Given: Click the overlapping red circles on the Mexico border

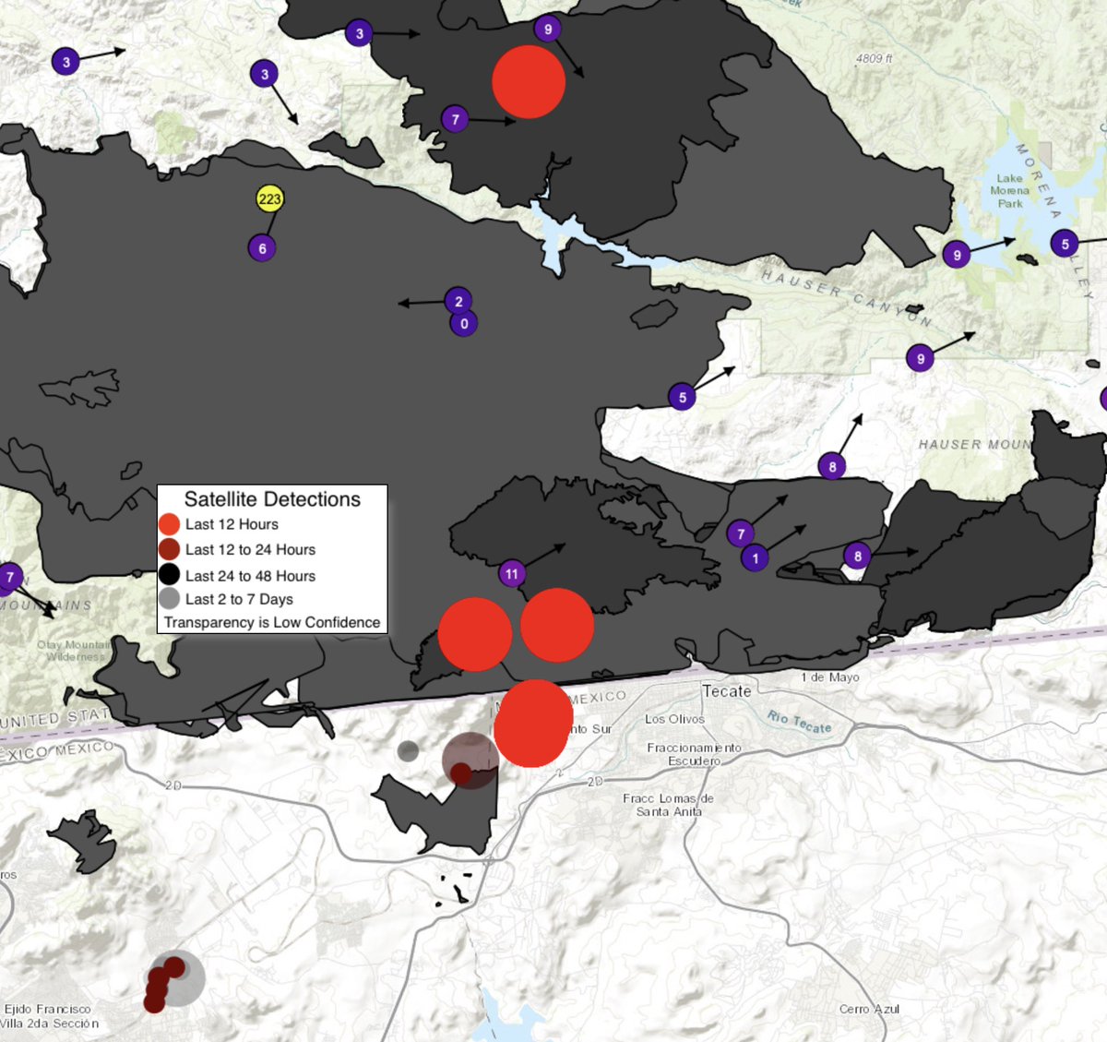Looking at the screenshot, I should [532, 723].
